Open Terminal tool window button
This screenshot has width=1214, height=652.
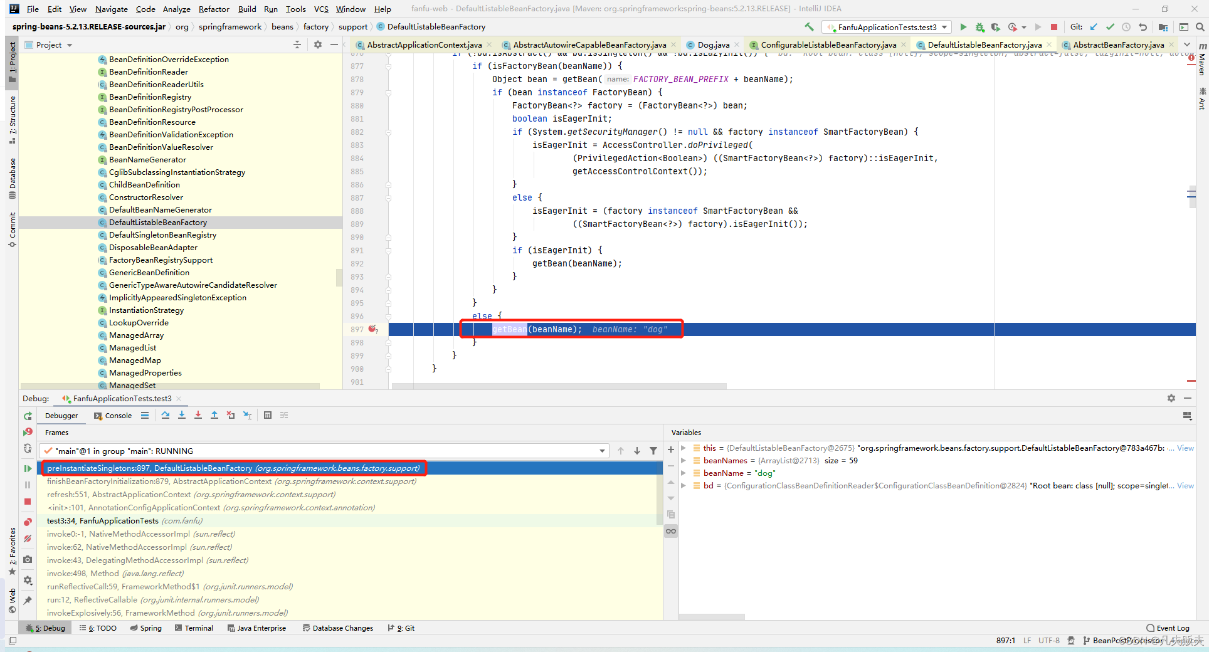[194, 628]
